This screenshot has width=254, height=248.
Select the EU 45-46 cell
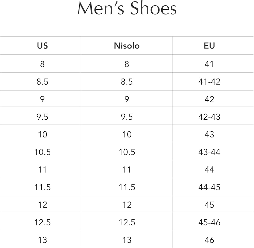[x=209, y=222]
